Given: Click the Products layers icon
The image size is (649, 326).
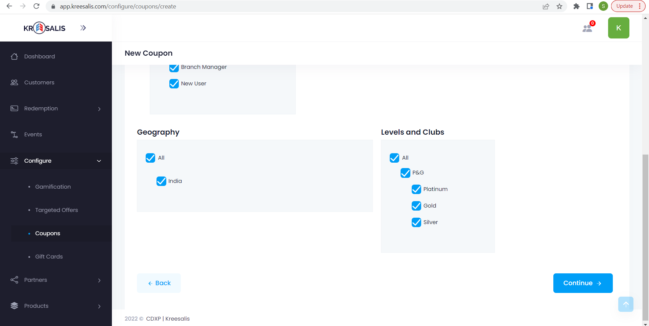Looking at the screenshot, I should pos(14,306).
